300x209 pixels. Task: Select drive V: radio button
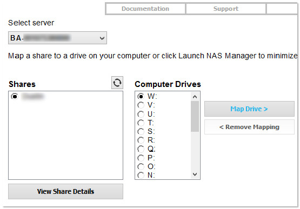[141, 105]
